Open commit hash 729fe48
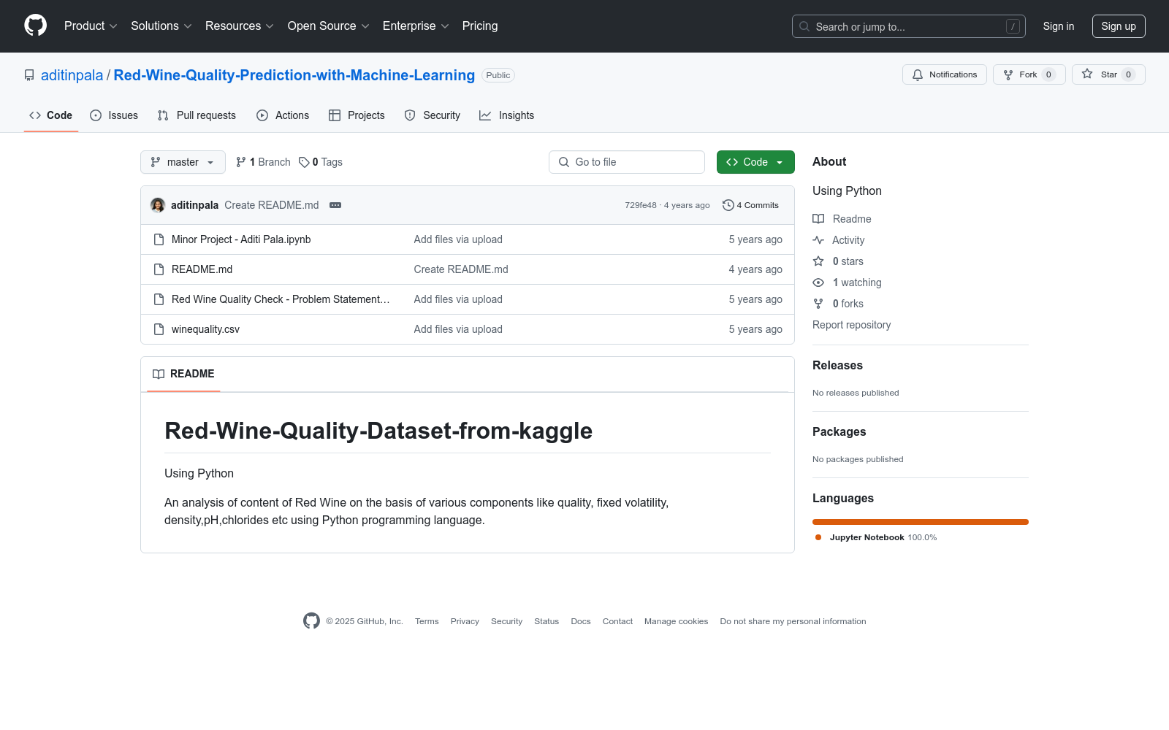Screen dimensions: 1169x730 click(641, 205)
